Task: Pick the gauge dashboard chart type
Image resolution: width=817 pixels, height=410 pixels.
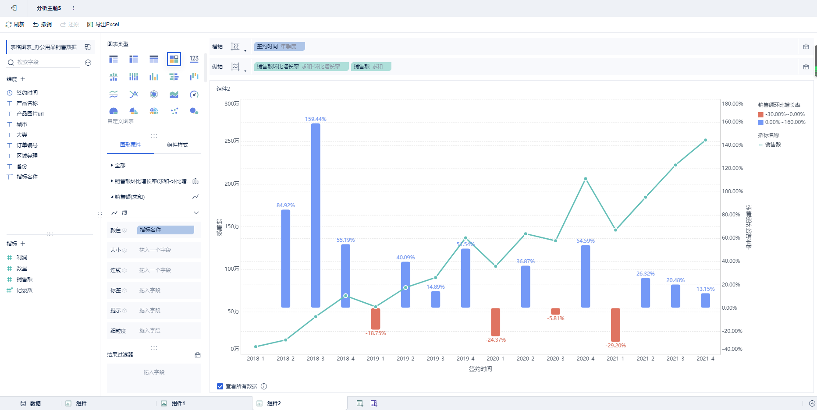Action: (x=194, y=94)
